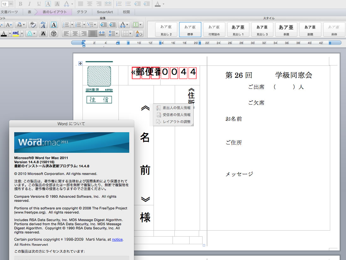Screen dimensions: 346x260
Task: Click distribute text icon in top toolbar
Action: pos(108,4)
